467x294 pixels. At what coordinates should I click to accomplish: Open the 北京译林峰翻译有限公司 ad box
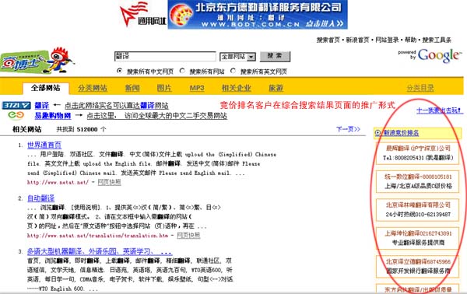(417, 210)
